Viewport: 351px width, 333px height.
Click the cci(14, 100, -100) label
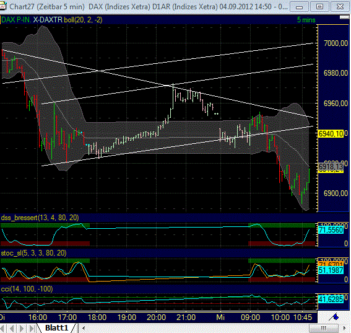pyautogui.click(x=27, y=289)
